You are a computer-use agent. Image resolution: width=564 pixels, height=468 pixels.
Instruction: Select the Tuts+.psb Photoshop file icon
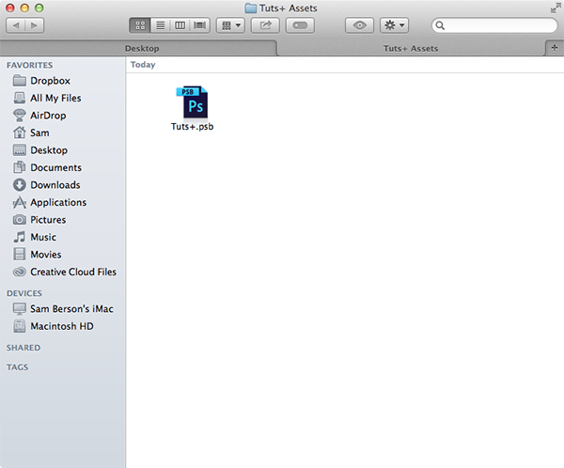point(192,102)
